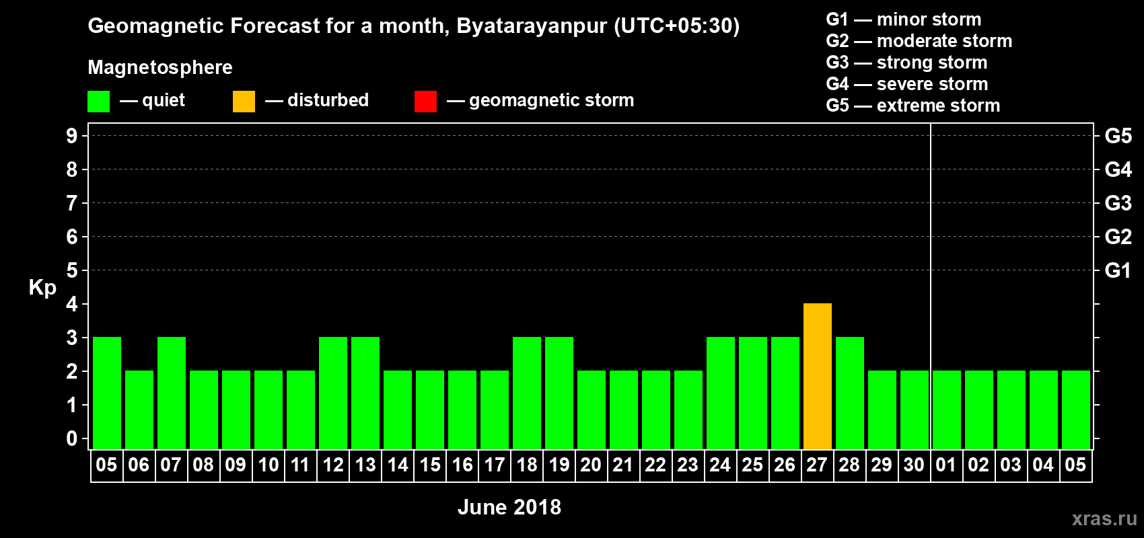Click the Kp axis value 3

(x=72, y=338)
